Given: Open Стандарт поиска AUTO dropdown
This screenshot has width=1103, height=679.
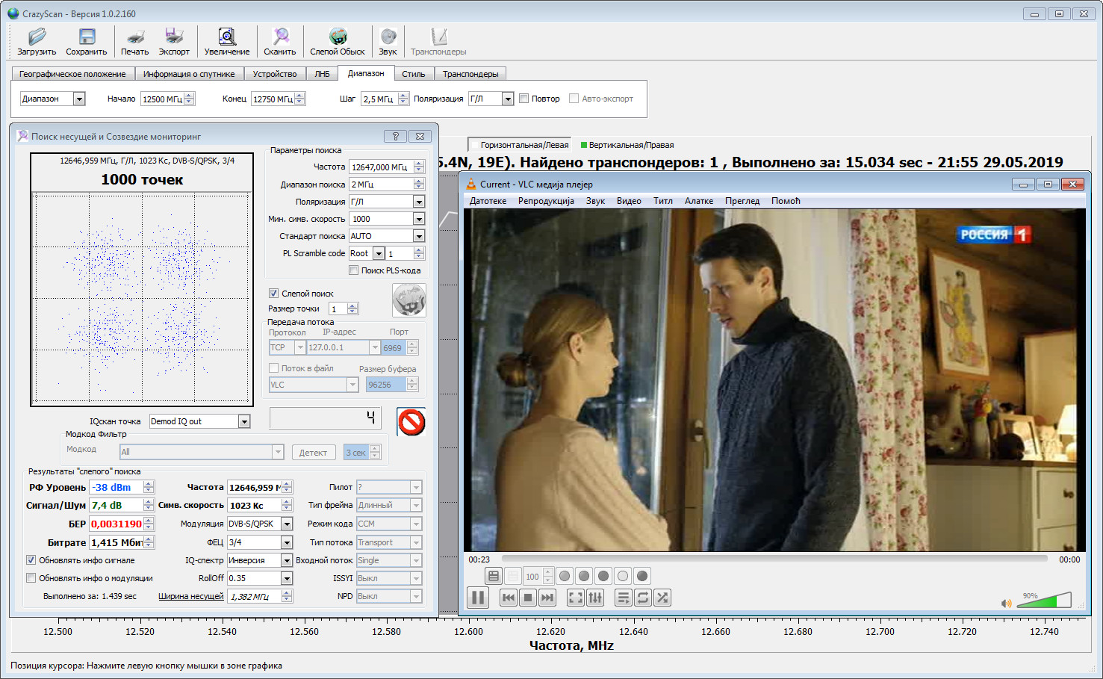Looking at the screenshot, I should click(419, 236).
